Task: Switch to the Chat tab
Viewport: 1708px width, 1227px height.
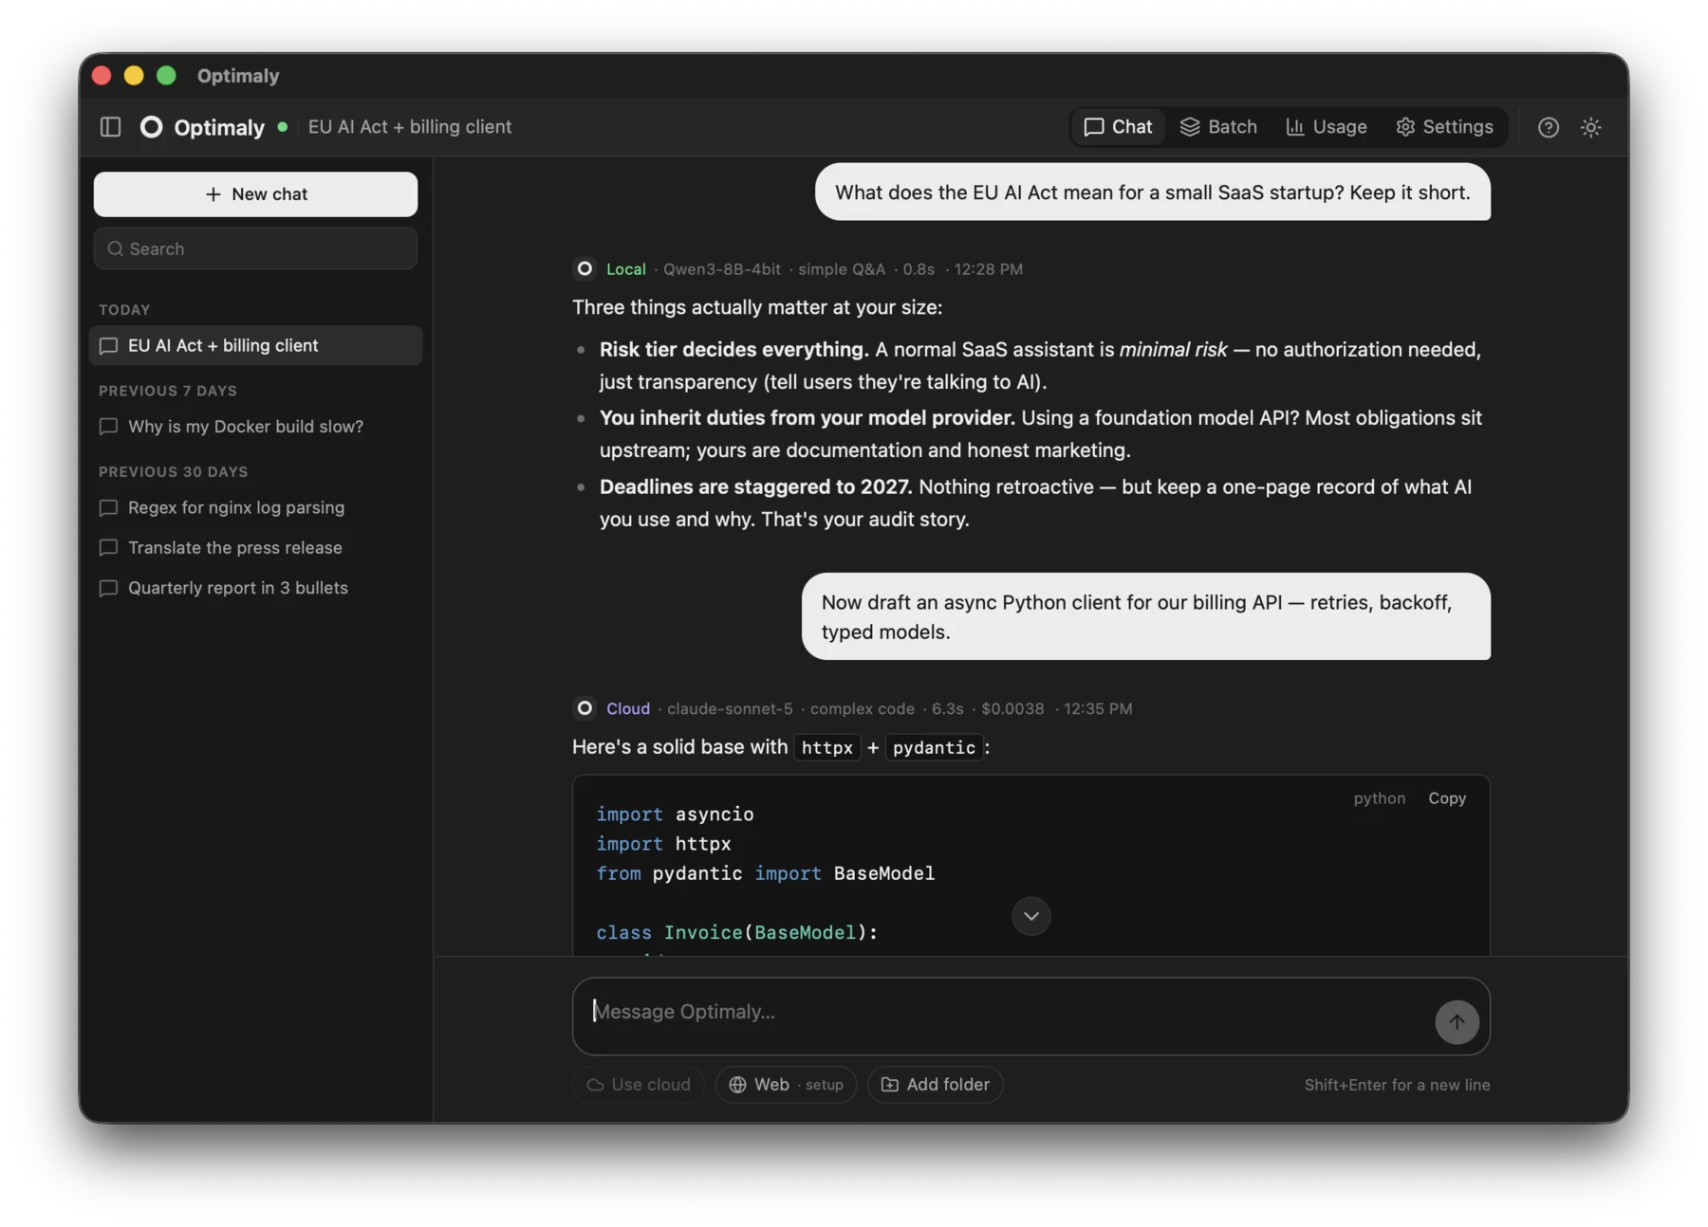Action: pyautogui.click(x=1118, y=127)
